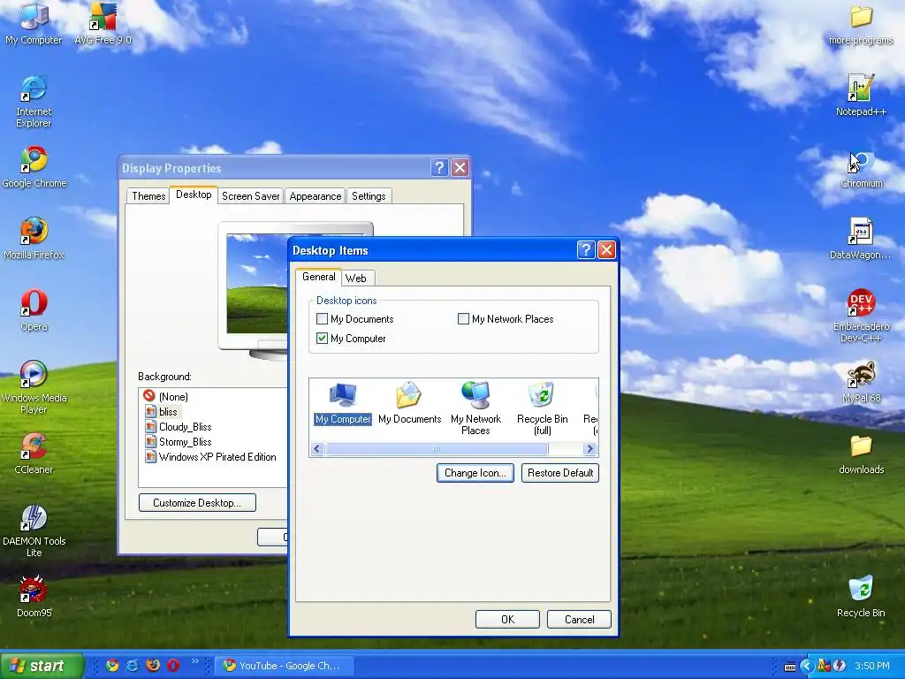Screen dimensions: 905x679
Task: Click the taskbar clock showing 3:50 PM
Action: click(x=871, y=666)
